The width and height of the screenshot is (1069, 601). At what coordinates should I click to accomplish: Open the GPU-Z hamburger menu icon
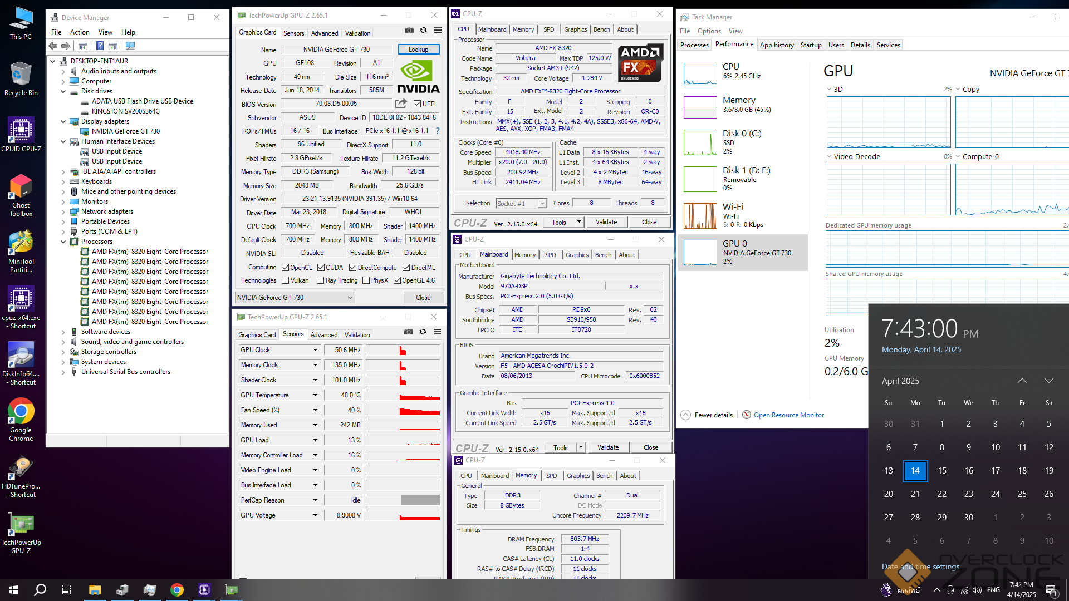[x=438, y=31]
